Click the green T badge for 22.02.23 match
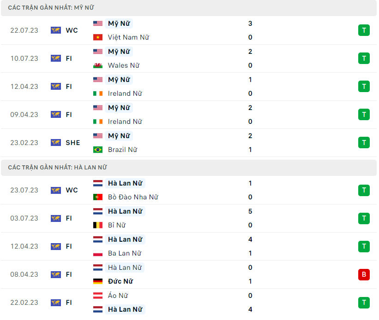Viewport: 379px width, 320px height. tap(364, 303)
